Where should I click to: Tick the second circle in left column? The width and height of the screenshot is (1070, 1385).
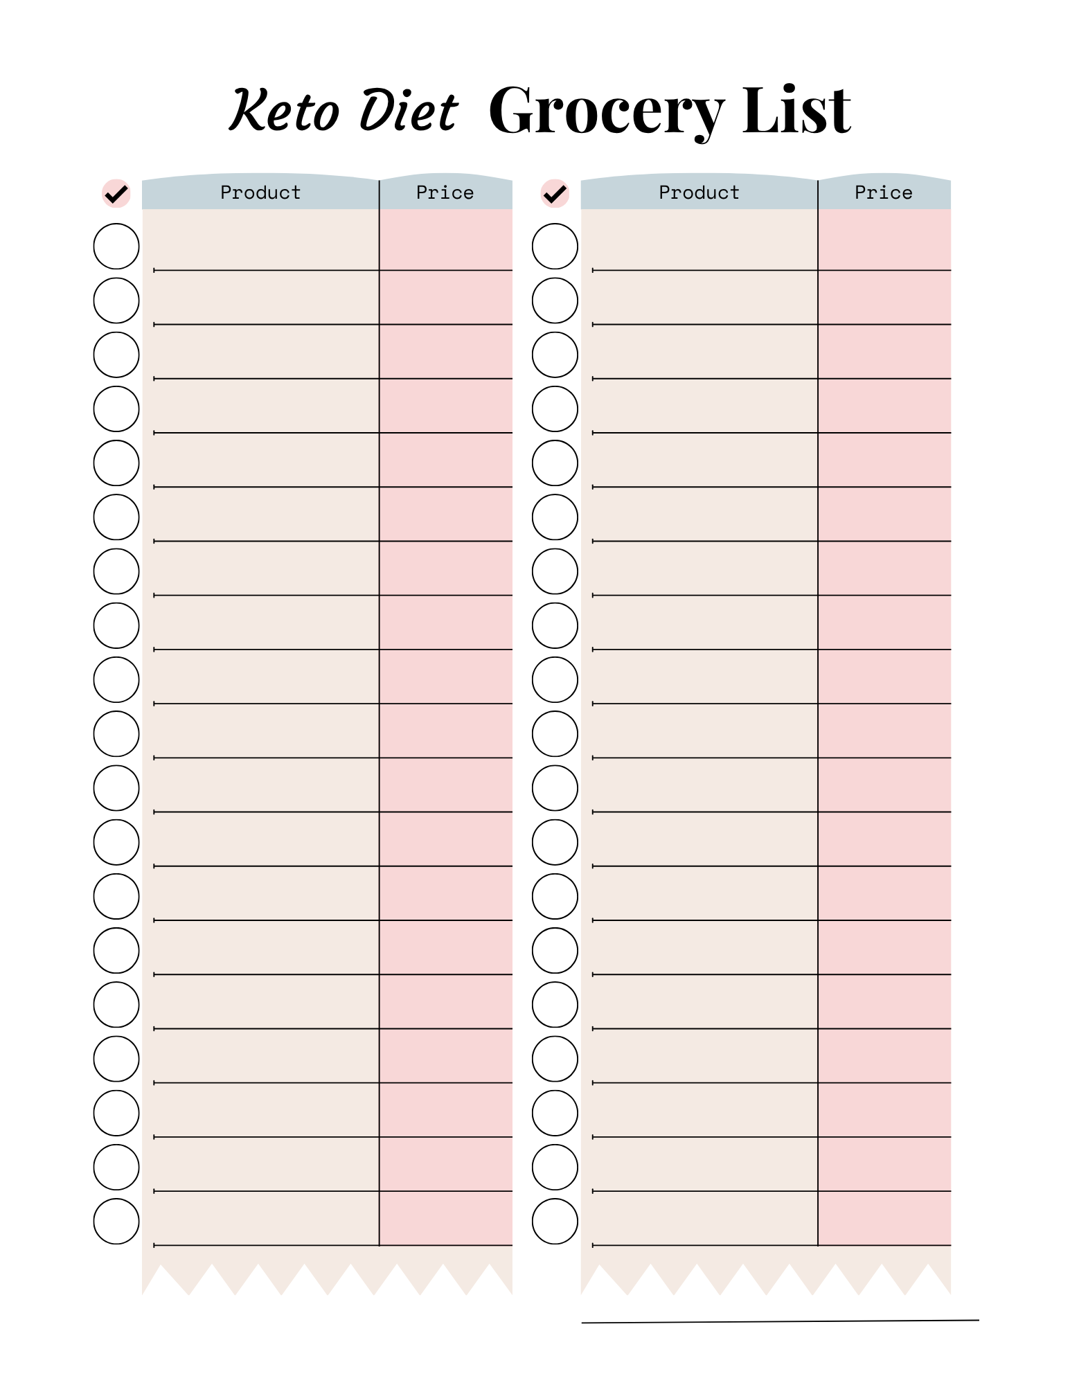(x=116, y=300)
